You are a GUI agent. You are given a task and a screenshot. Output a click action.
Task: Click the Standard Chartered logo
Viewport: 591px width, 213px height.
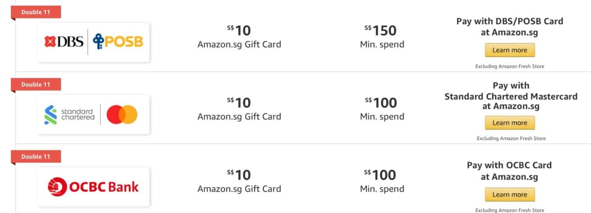click(70, 114)
